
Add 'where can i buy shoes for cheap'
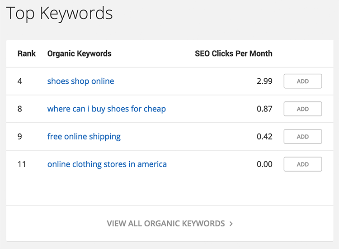pos(303,109)
